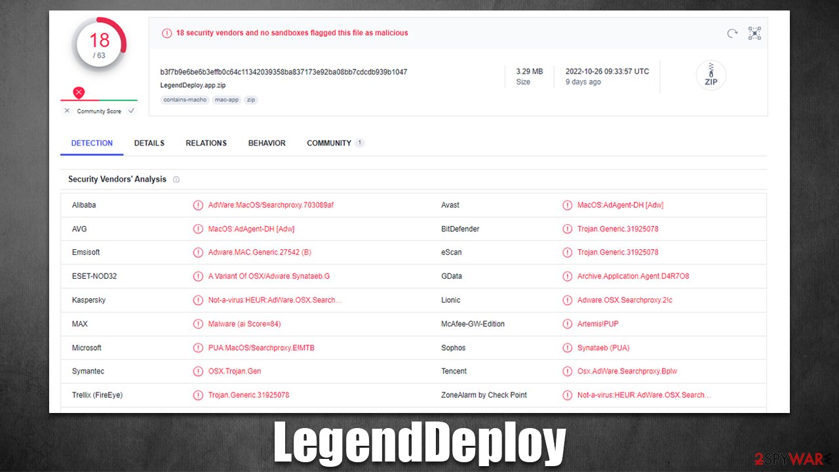The image size is (839, 472).
Task: Switch to the RELATIONS tab
Action: coord(206,143)
